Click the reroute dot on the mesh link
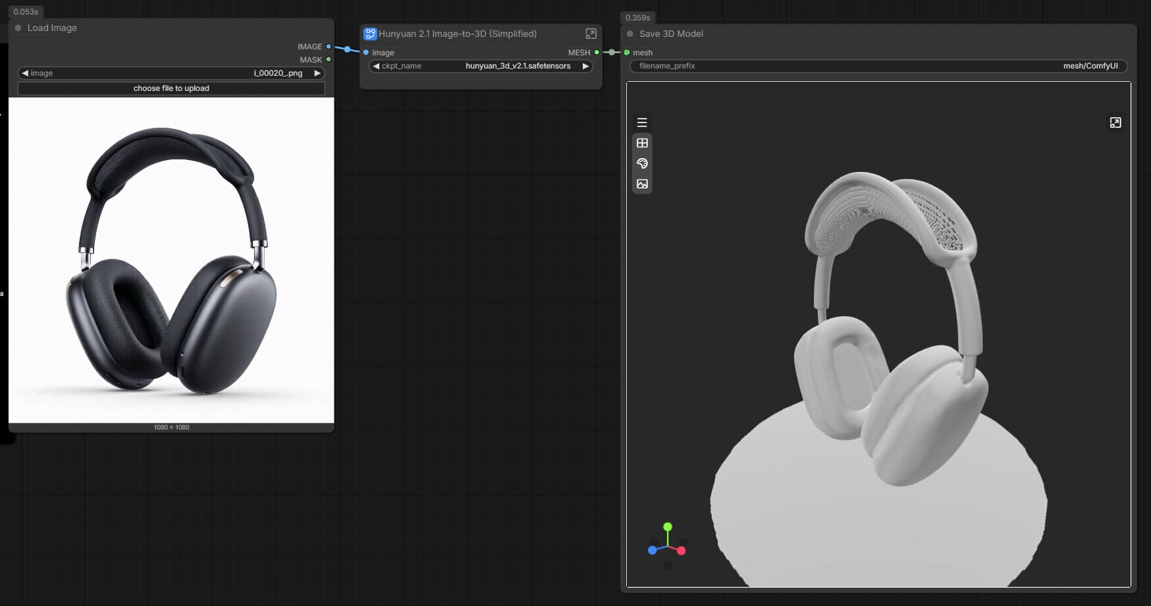This screenshot has height=606, width=1151. tap(612, 52)
